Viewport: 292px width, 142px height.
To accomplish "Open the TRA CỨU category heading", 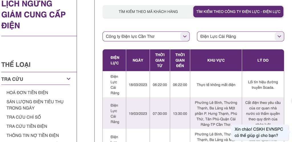I will pyautogui.click(x=12, y=79).
